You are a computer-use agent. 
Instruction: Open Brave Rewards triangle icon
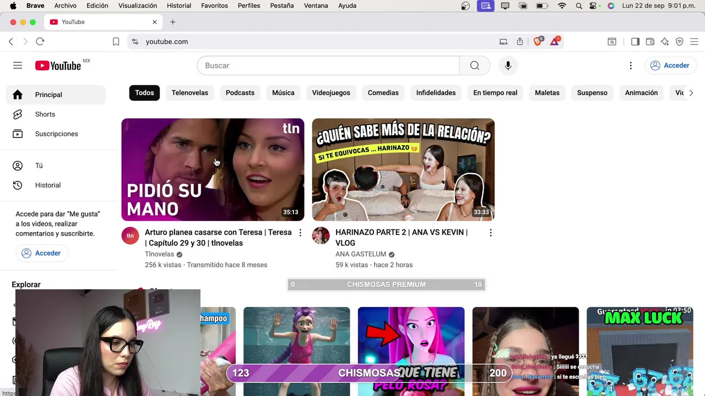point(555,41)
